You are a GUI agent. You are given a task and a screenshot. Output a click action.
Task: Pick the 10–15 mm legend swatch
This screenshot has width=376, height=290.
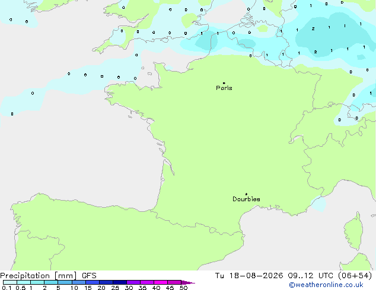[x=79, y=282]
